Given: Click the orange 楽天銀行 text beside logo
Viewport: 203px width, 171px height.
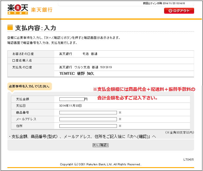Looking at the screenshot, I should click(42, 10).
